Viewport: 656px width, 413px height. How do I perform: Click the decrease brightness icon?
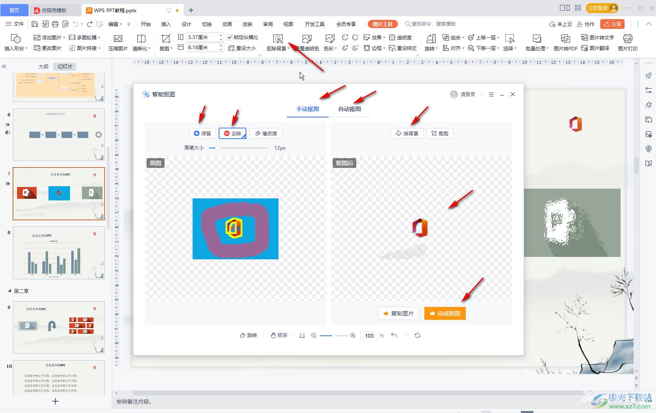click(355, 48)
